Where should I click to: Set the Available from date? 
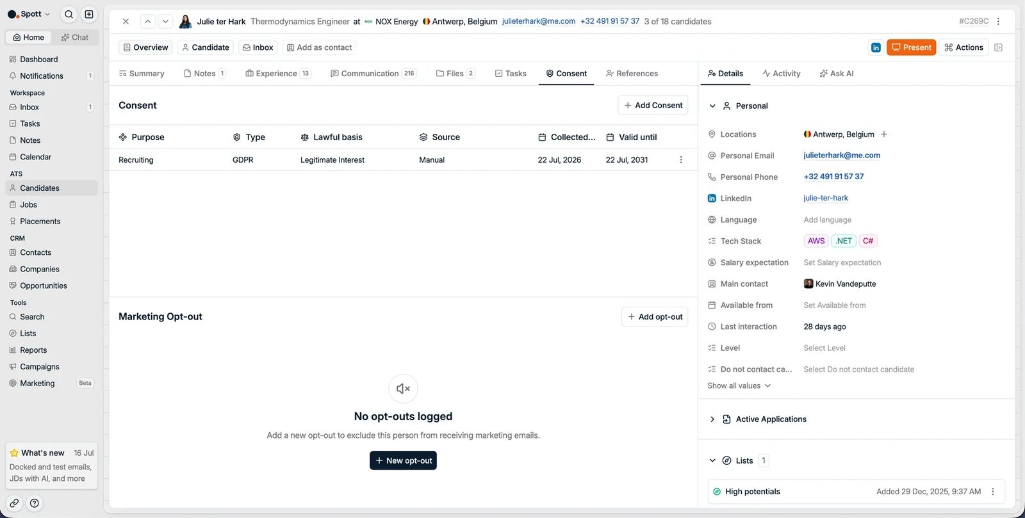(x=834, y=305)
